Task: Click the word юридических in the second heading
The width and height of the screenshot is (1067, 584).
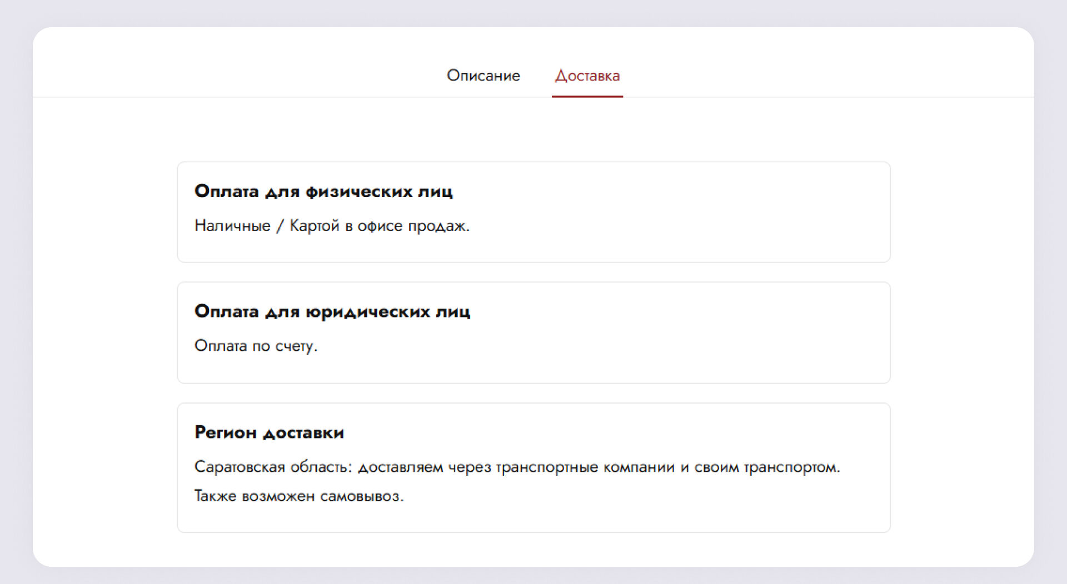Action: [367, 311]
